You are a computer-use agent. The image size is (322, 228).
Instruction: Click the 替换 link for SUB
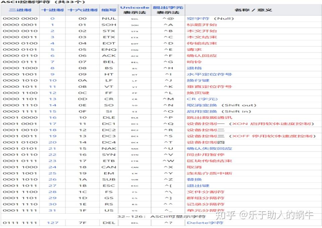tap(193, 179)
